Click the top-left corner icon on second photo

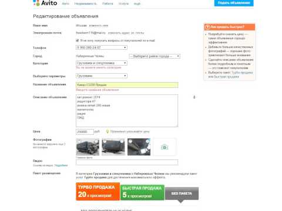(x=105, y=141)
